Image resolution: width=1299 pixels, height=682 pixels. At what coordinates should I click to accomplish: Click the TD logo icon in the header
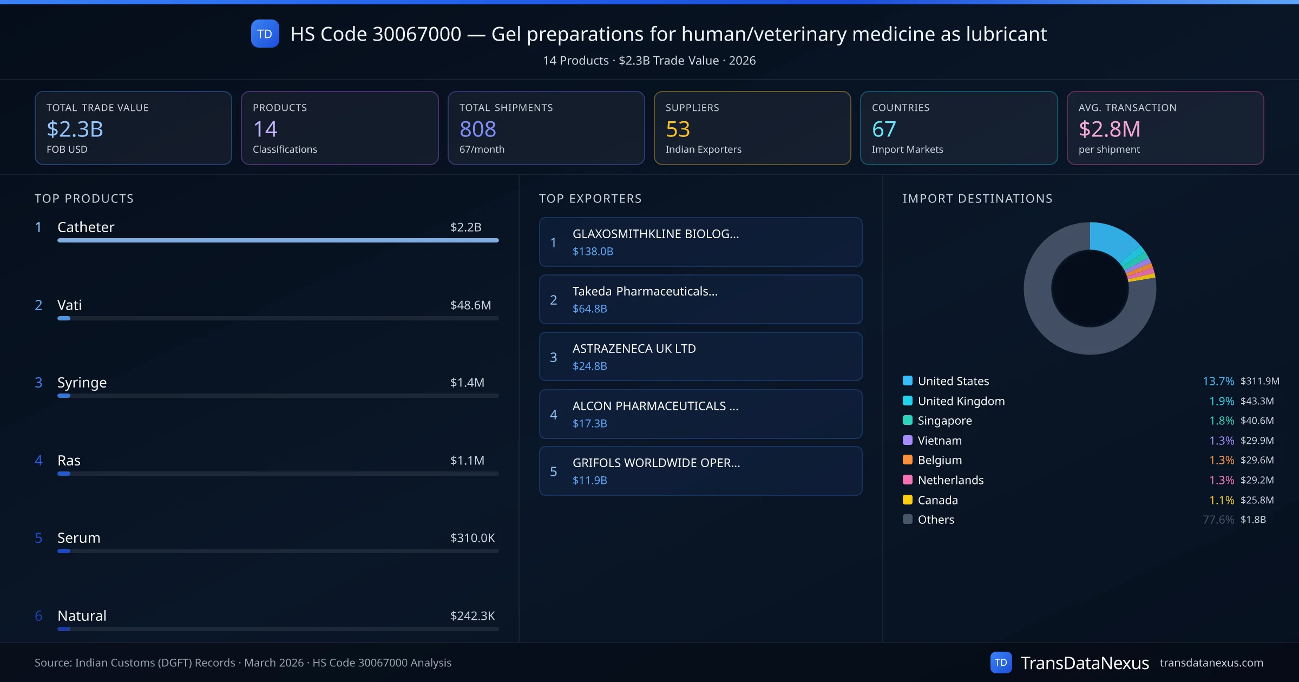pyautogui.click(x=265, y=34)
